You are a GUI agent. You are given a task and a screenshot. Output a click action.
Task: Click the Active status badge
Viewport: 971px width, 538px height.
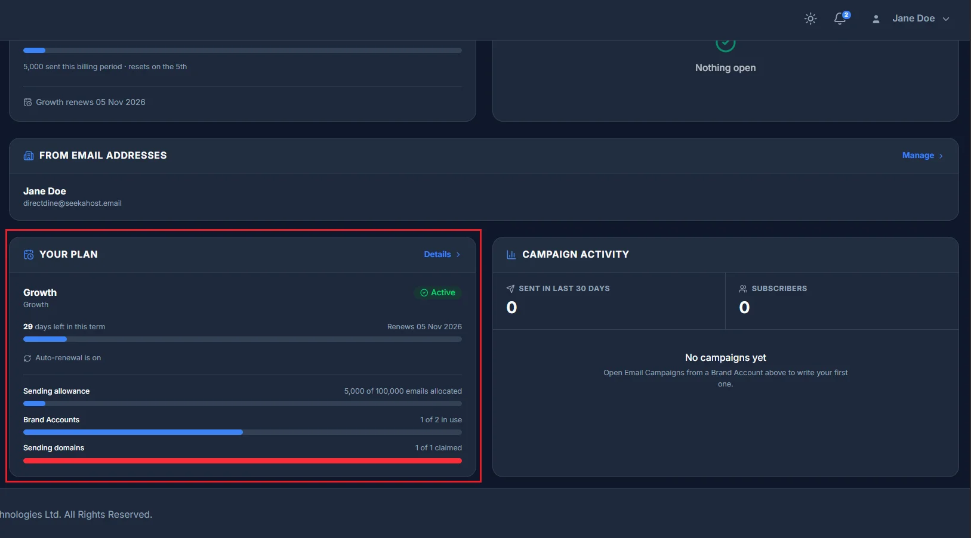tap(438, 292)
